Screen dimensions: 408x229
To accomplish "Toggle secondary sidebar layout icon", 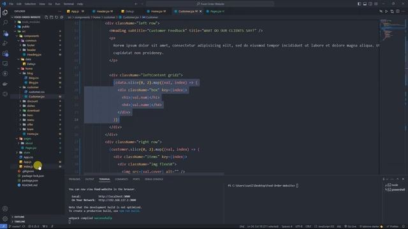I will point(370,4).
